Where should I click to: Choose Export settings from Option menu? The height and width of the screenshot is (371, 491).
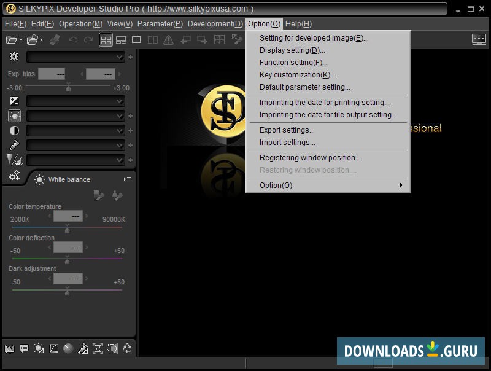287,130
